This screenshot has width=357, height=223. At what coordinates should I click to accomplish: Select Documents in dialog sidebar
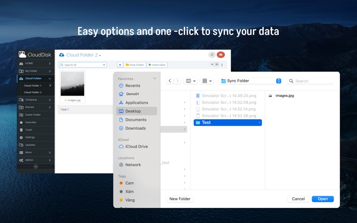[137, 120]
